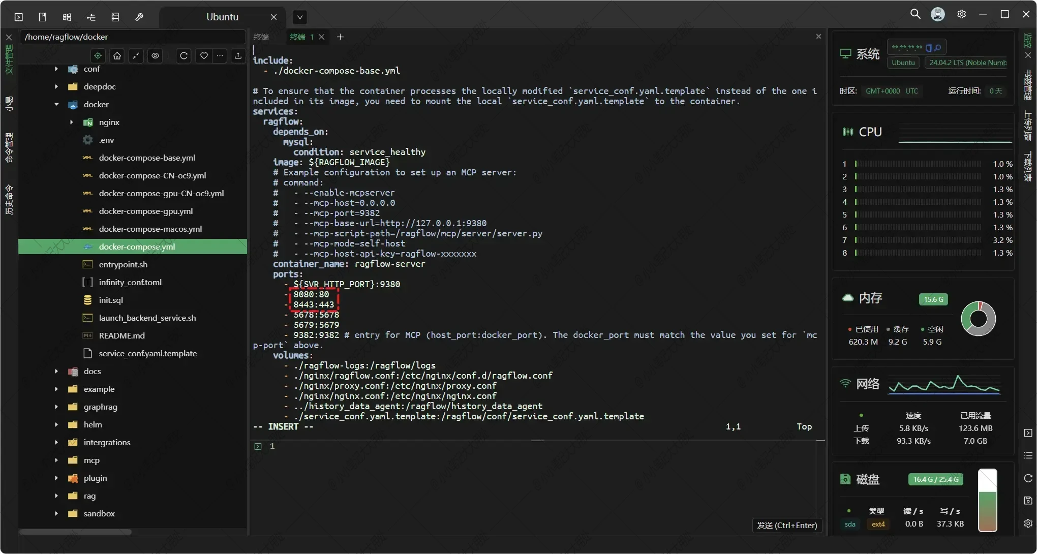Click the /home/ragflow/docker path field
This screenshot has height=554, width=1037.
click(132, 37)
